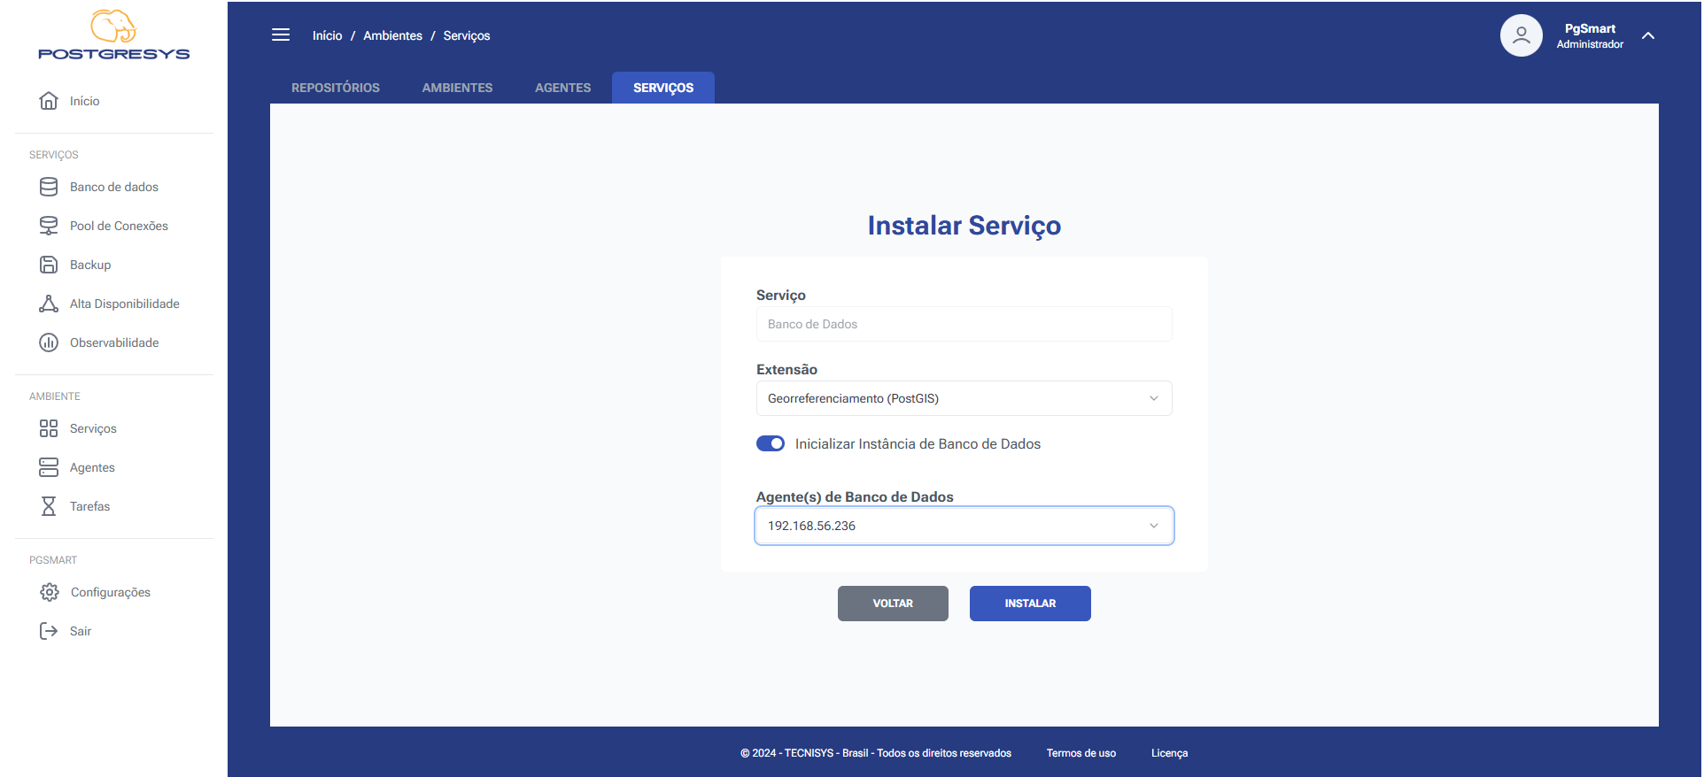Click the Observabilidade chart icon
Viewport: 1704px width, 777px height.
pyautogui.click(x=49, y=342)
